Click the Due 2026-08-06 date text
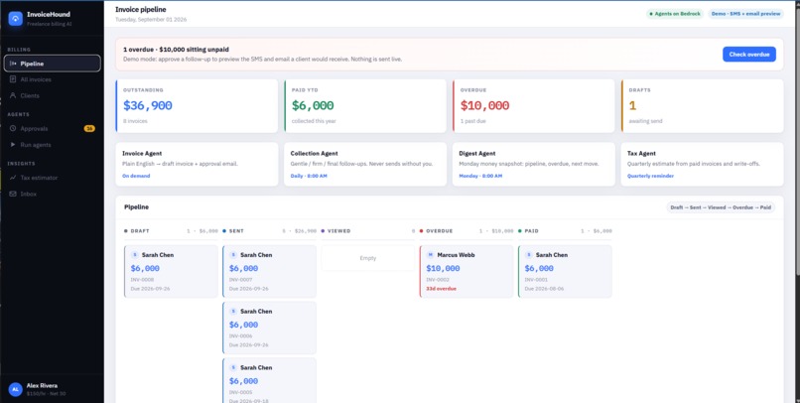This screenshot has width=800, height=403. 543,289
